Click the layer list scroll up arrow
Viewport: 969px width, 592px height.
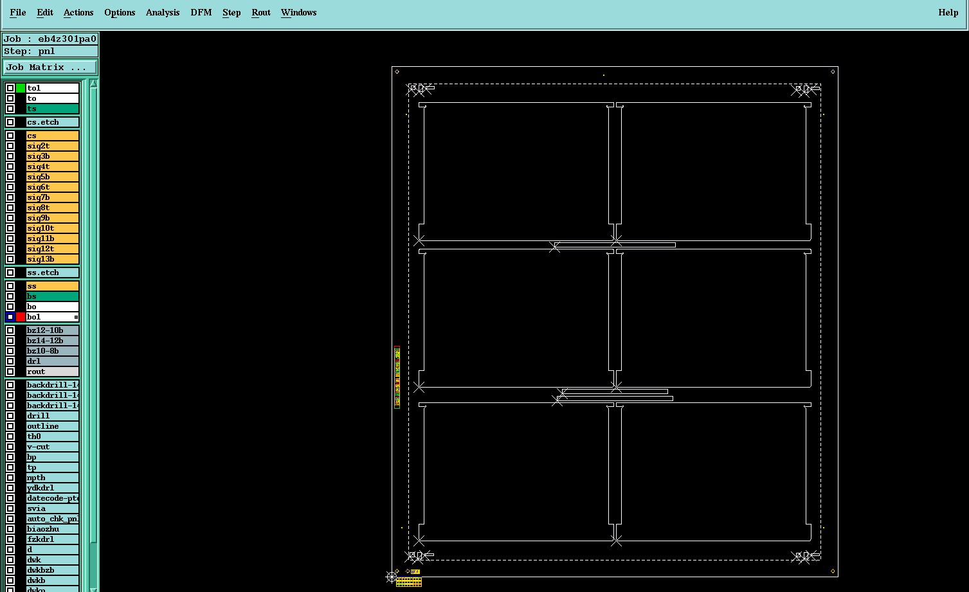(x=93, y=84)
